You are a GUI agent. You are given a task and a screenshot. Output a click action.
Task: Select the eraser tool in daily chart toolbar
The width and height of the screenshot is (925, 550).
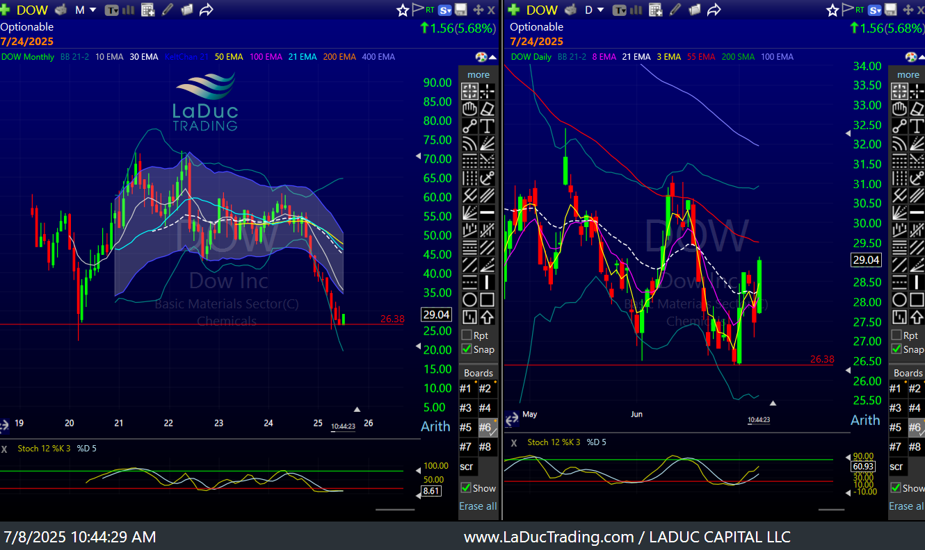pos(917,108)
